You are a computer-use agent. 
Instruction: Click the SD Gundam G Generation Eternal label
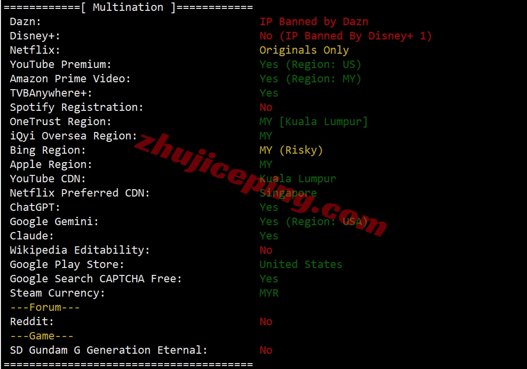pos(108,350)
